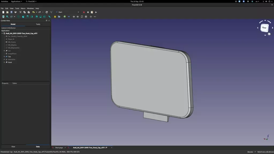This screenshot has width=274, height=154.
Task: Click the Fit all view icon
Action: click(3, 17)
